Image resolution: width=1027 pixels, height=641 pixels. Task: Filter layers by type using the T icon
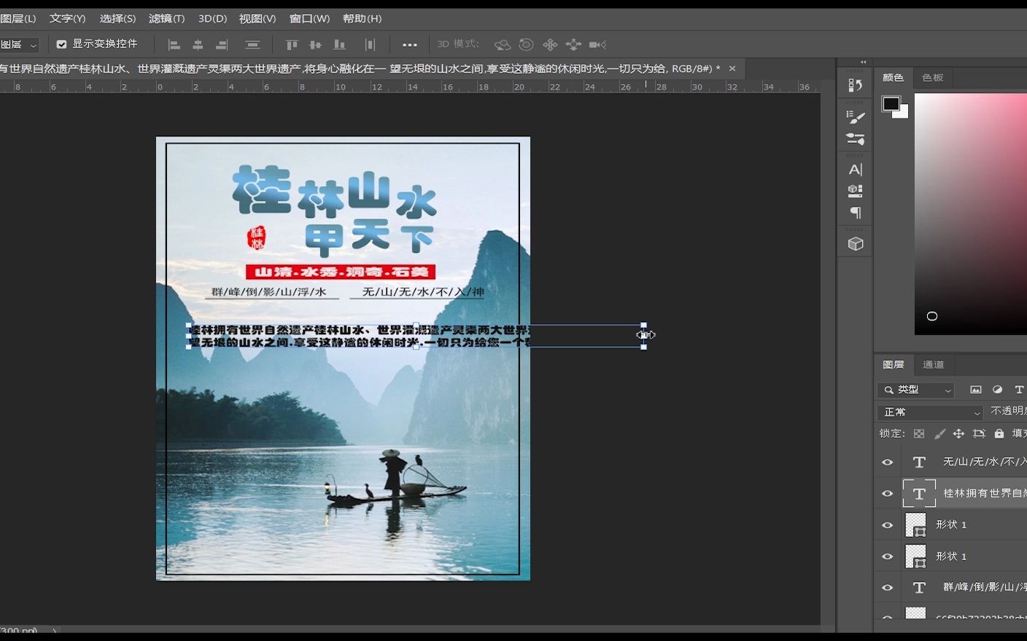point(1018,390)
